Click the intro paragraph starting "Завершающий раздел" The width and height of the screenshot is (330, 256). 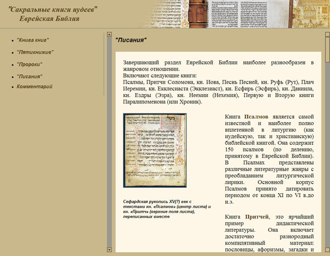point(218,83)
